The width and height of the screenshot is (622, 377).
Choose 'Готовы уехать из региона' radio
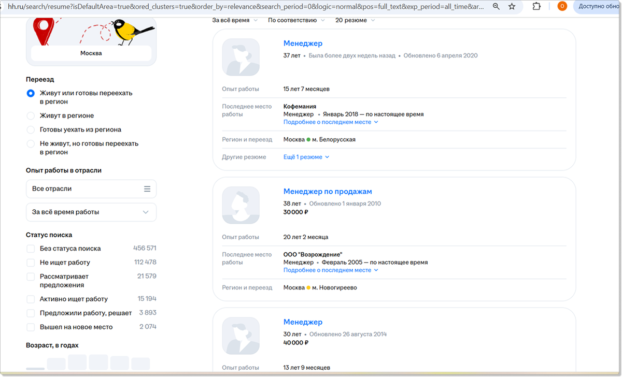click(31, 129)
